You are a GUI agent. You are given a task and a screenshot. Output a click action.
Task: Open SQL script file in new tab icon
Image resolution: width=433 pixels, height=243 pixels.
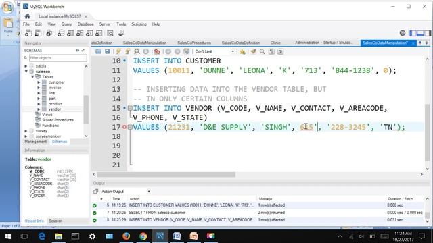coord(38,33)
